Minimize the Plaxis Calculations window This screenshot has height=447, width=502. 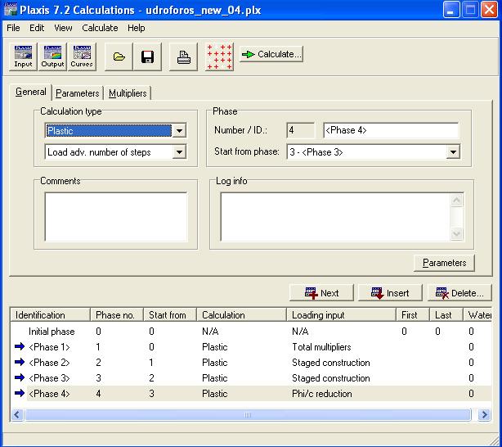click(451, 10)
